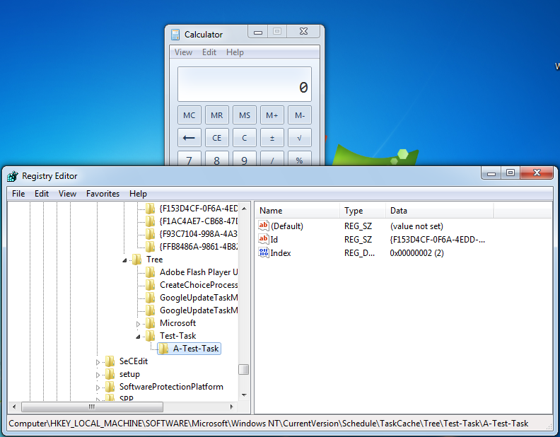Collapse the Tree key node
The height and width of the screenshot is (437, 560).
click(125, 260)
